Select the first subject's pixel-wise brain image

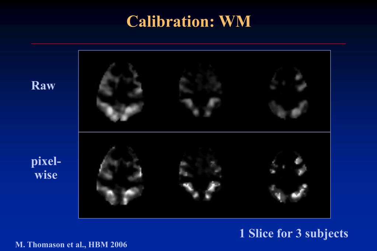pos(120,176)
